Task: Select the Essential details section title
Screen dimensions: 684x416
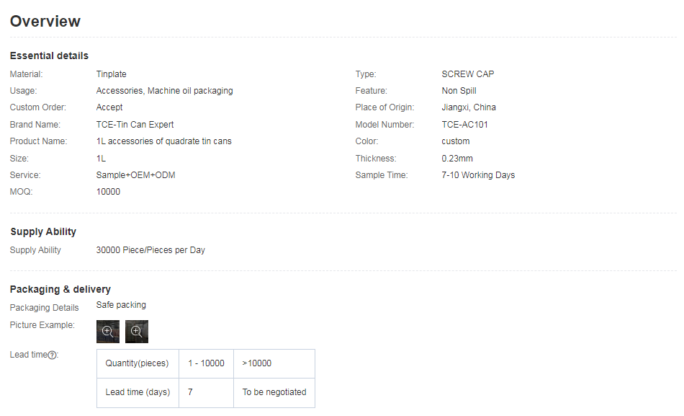Action: click(x=49, y=56)
